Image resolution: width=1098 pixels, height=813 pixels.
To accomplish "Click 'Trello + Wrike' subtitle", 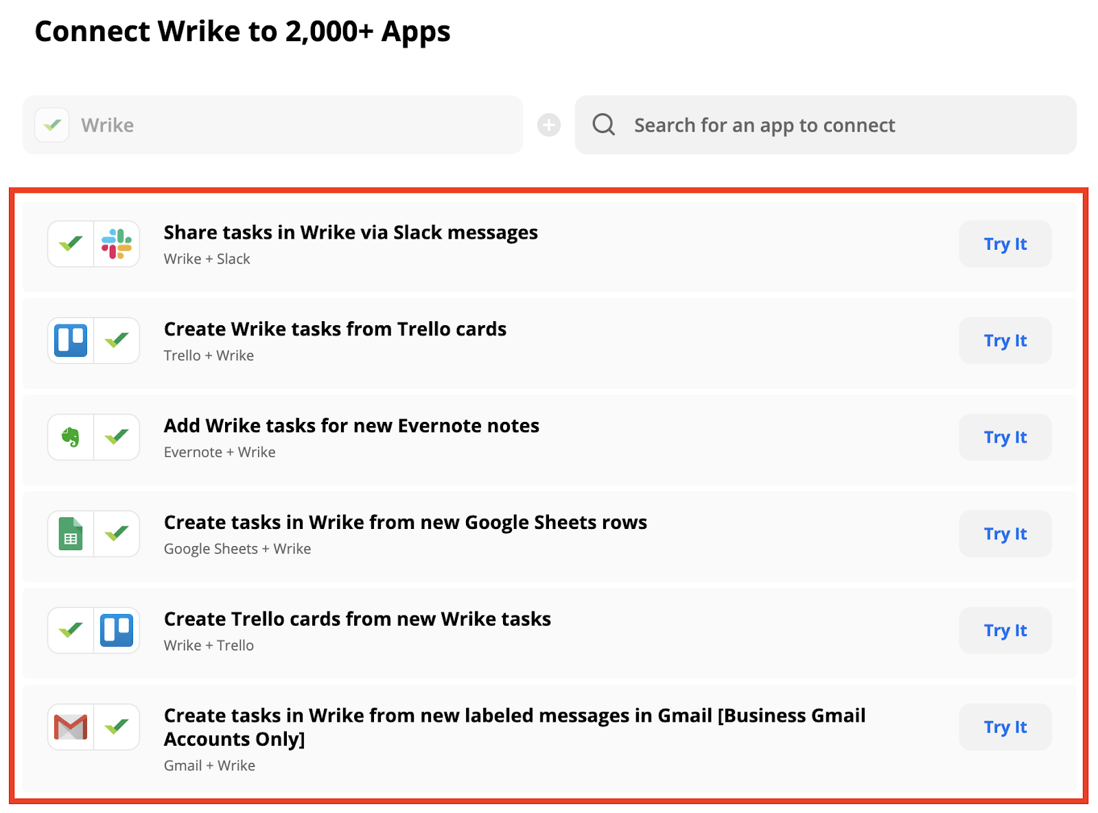I will click(209, 355).
